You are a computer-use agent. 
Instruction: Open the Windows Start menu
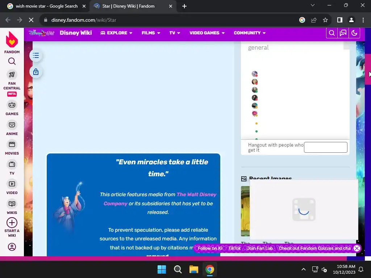[x=162, y=269]
